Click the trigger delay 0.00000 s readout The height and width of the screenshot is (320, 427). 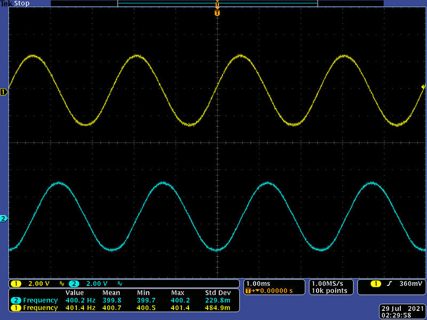[276, 291]
